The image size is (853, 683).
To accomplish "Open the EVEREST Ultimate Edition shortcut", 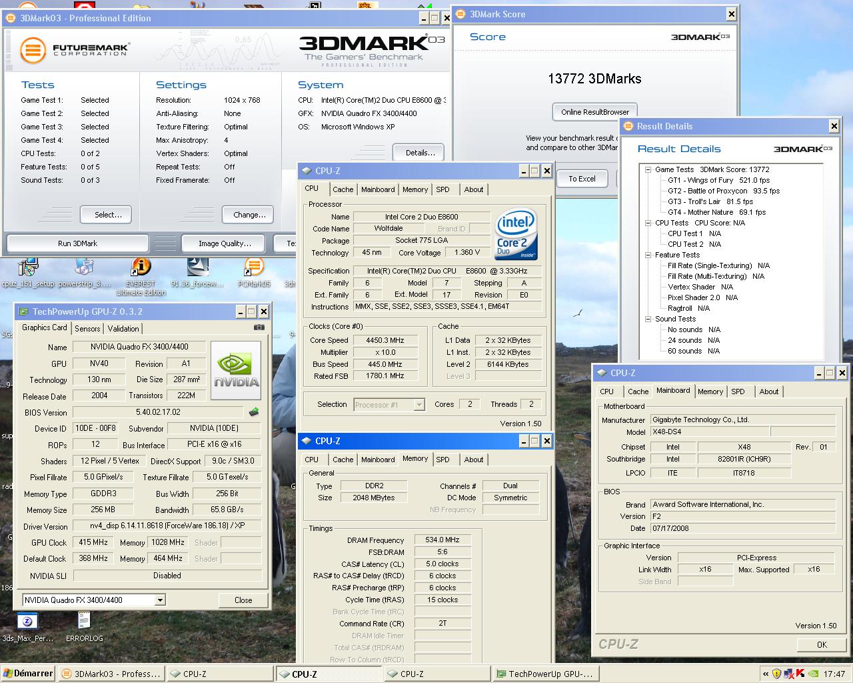I will click(141, 277).
